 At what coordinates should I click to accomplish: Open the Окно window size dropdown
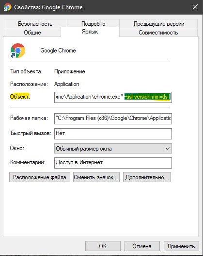pyautogui.click(x=113, y=149)
